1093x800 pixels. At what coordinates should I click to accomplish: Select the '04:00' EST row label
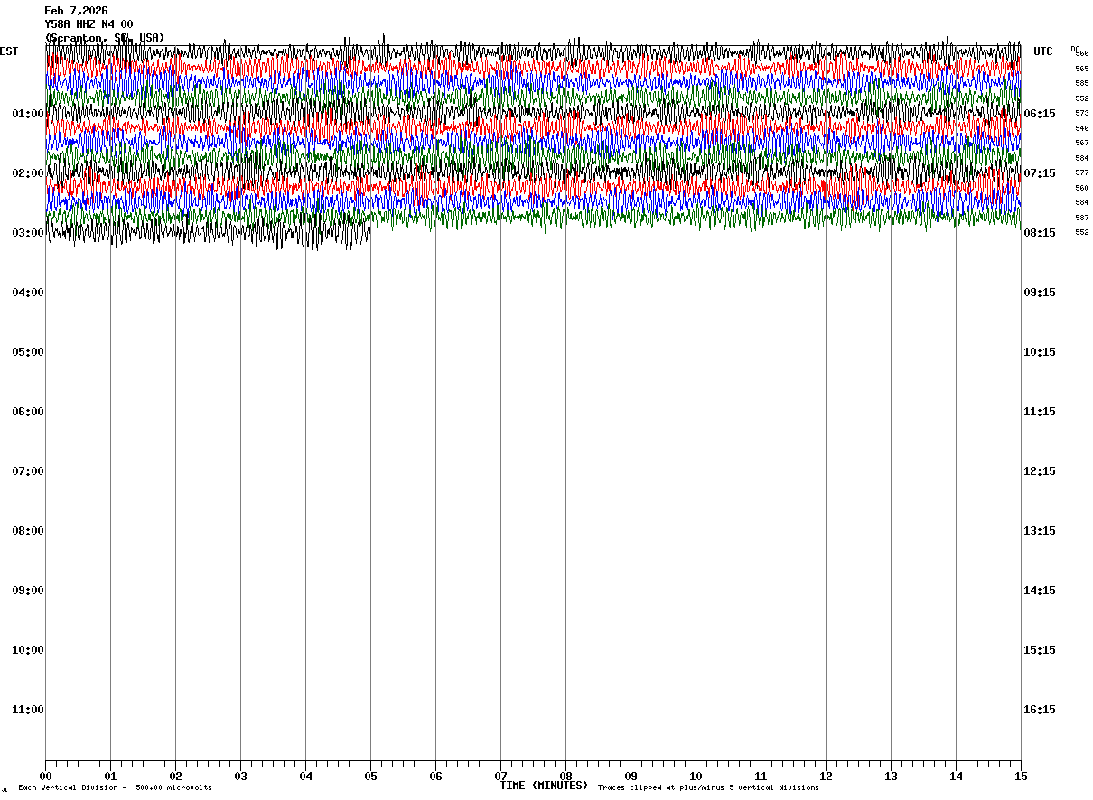[28, 293]
